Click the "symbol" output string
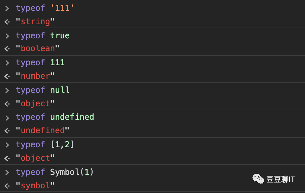This screenshot has width=305, height=193. [x=35, y=185]
